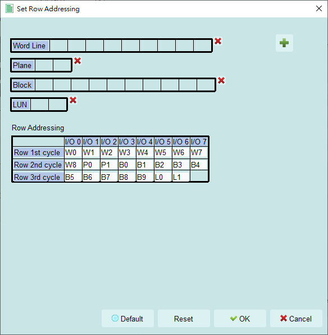Click the B9 cell
The height and width of the screenshot is (335, 328).
[145, 177]
